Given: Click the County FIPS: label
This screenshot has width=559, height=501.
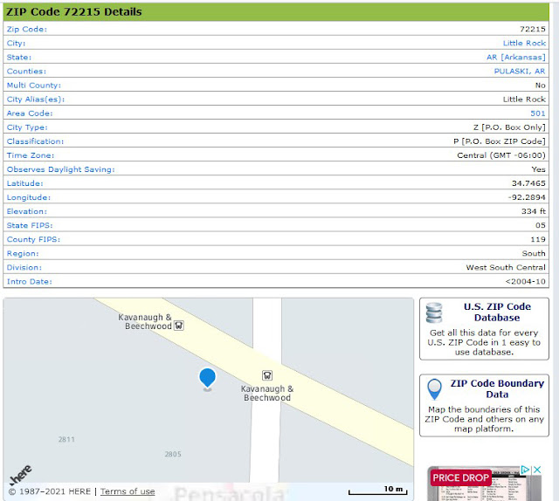Looking at the screenshot, I should pos(33,239).
